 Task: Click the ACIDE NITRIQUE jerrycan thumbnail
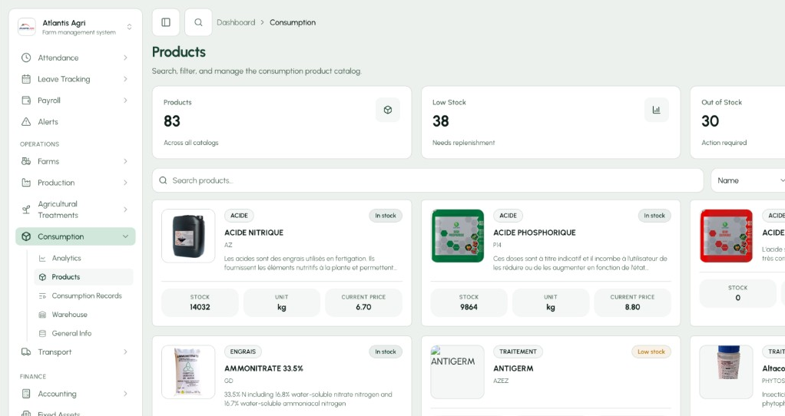click(x=188, y=236)
